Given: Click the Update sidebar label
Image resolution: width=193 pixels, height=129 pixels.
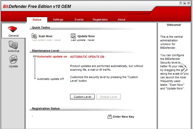Looking at the screenshot, I should pos(13,66).
